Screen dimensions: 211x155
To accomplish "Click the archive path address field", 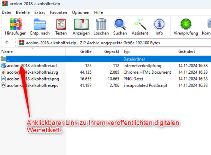I will 114,43.
